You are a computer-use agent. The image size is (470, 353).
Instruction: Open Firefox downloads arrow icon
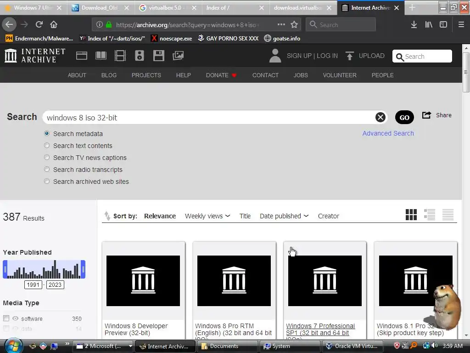pyautogui.click(x=414, y=25)
